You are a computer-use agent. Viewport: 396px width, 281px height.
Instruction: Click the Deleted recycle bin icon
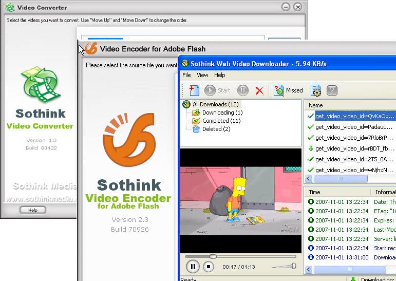click(x=196, y=129)
